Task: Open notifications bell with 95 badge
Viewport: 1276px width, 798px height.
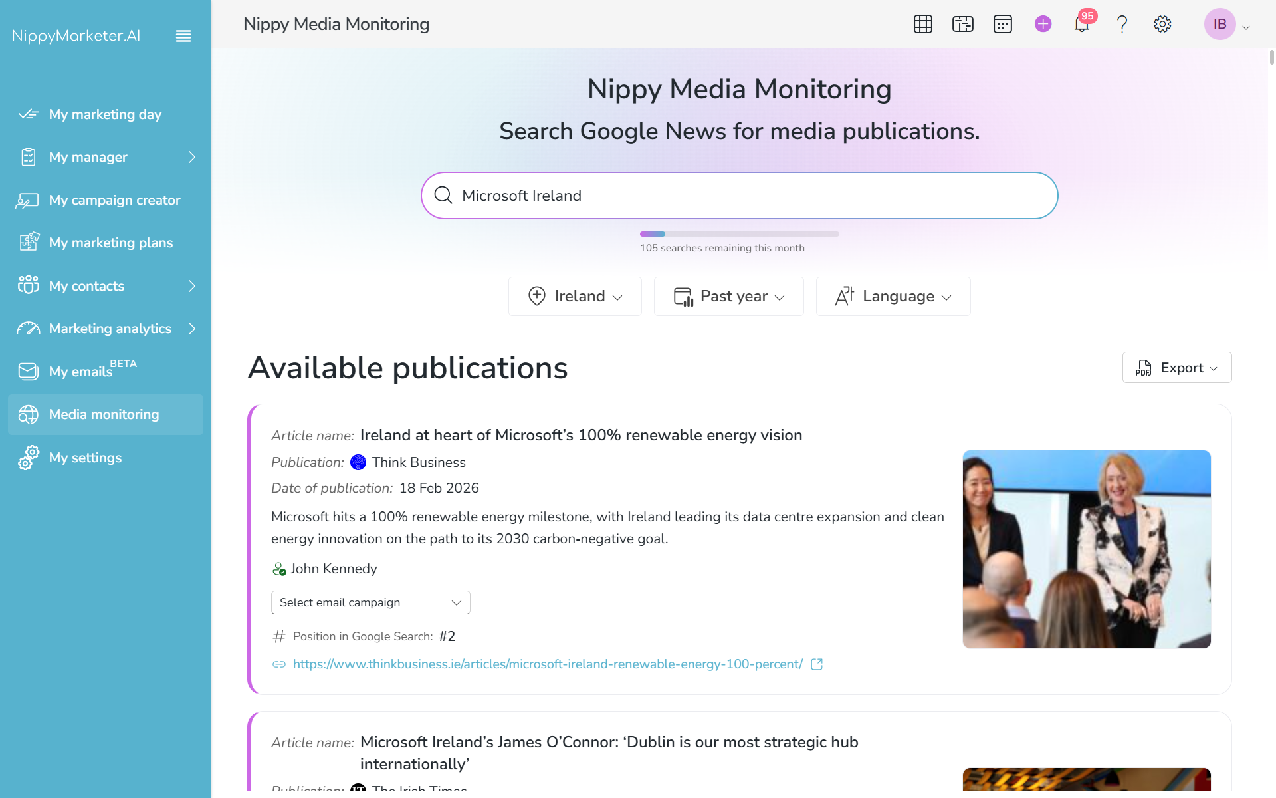Action: tap(1083, 24)
